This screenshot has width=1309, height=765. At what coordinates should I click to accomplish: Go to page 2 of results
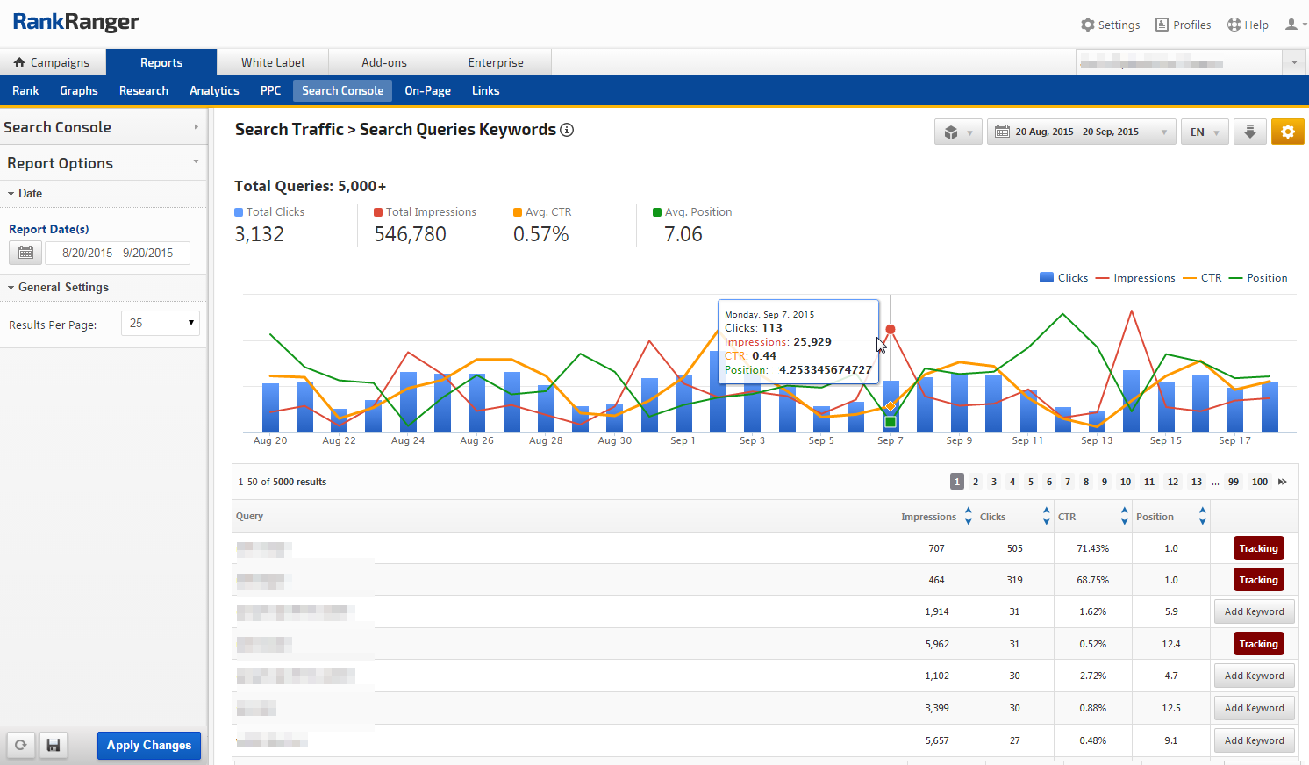coord(976,482)
